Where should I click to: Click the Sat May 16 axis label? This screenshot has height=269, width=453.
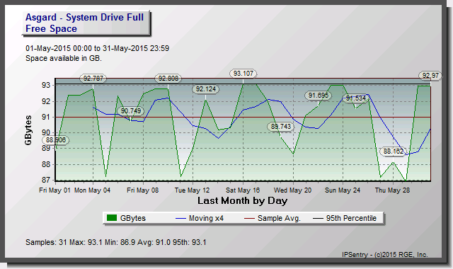click(243, 190)
